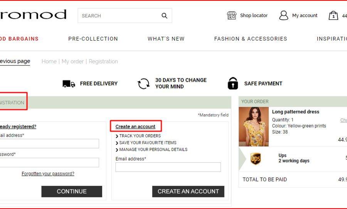Click the free delivery truck icon
This screenshot has width=347, height=209.
69,84
